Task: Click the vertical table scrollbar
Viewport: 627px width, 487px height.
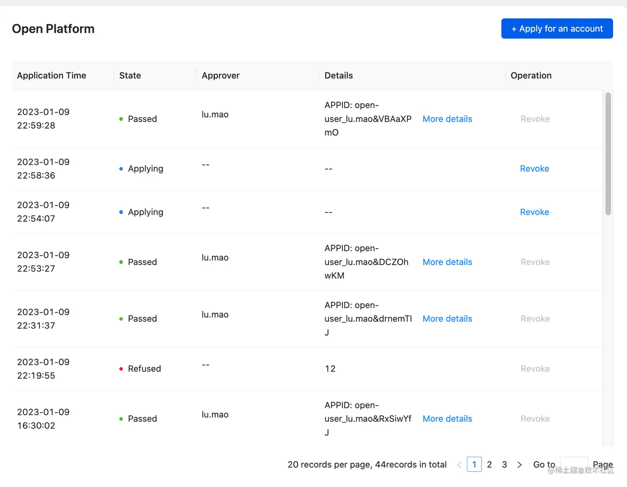Action: coord(608,154)
